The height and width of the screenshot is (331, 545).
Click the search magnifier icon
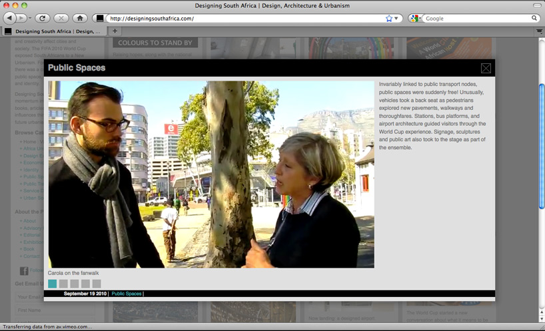point(535,19)
